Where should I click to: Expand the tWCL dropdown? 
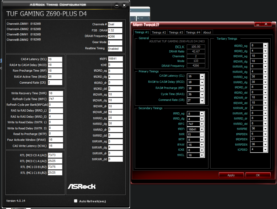pos(202,155)
